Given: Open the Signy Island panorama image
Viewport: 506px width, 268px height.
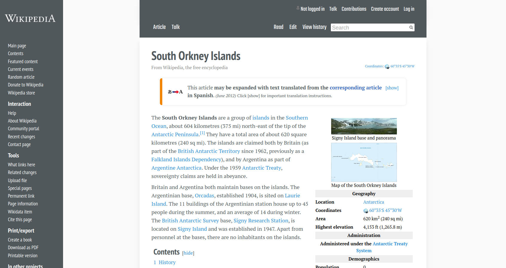Looking at the screenshot, I should [364, 126].
